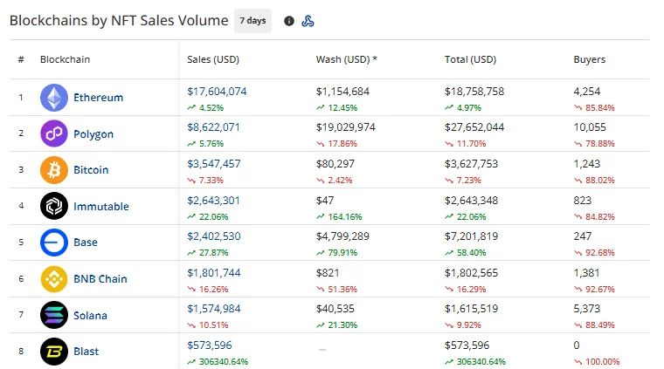Select Polygon buyers count 10,055
664x369 pixels.
tap(590, 127)
